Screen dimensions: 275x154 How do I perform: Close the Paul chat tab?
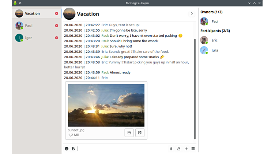pyautogui.click(x=57, y=25)
